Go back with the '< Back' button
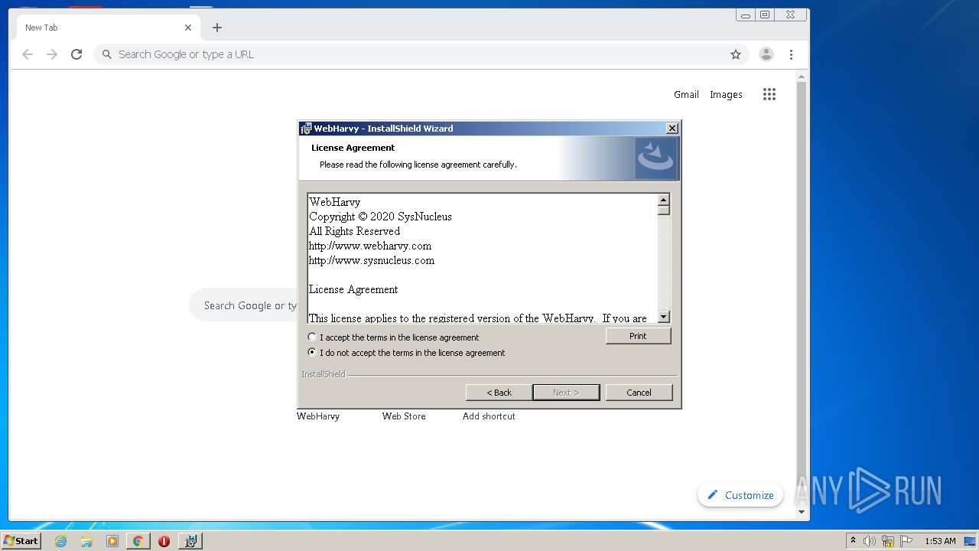 (x=499, y=393)
